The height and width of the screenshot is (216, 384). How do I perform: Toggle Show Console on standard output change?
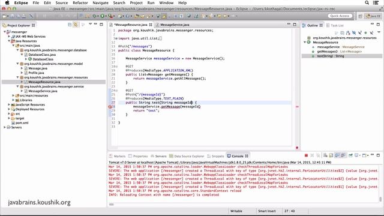pyautogui.click(x=337, y=155)
